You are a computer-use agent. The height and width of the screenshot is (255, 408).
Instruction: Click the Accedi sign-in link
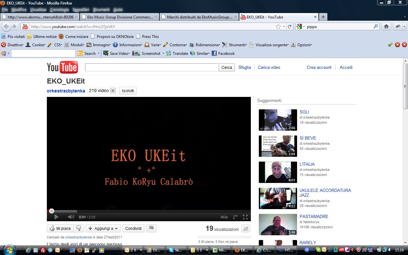click(346, 67)
